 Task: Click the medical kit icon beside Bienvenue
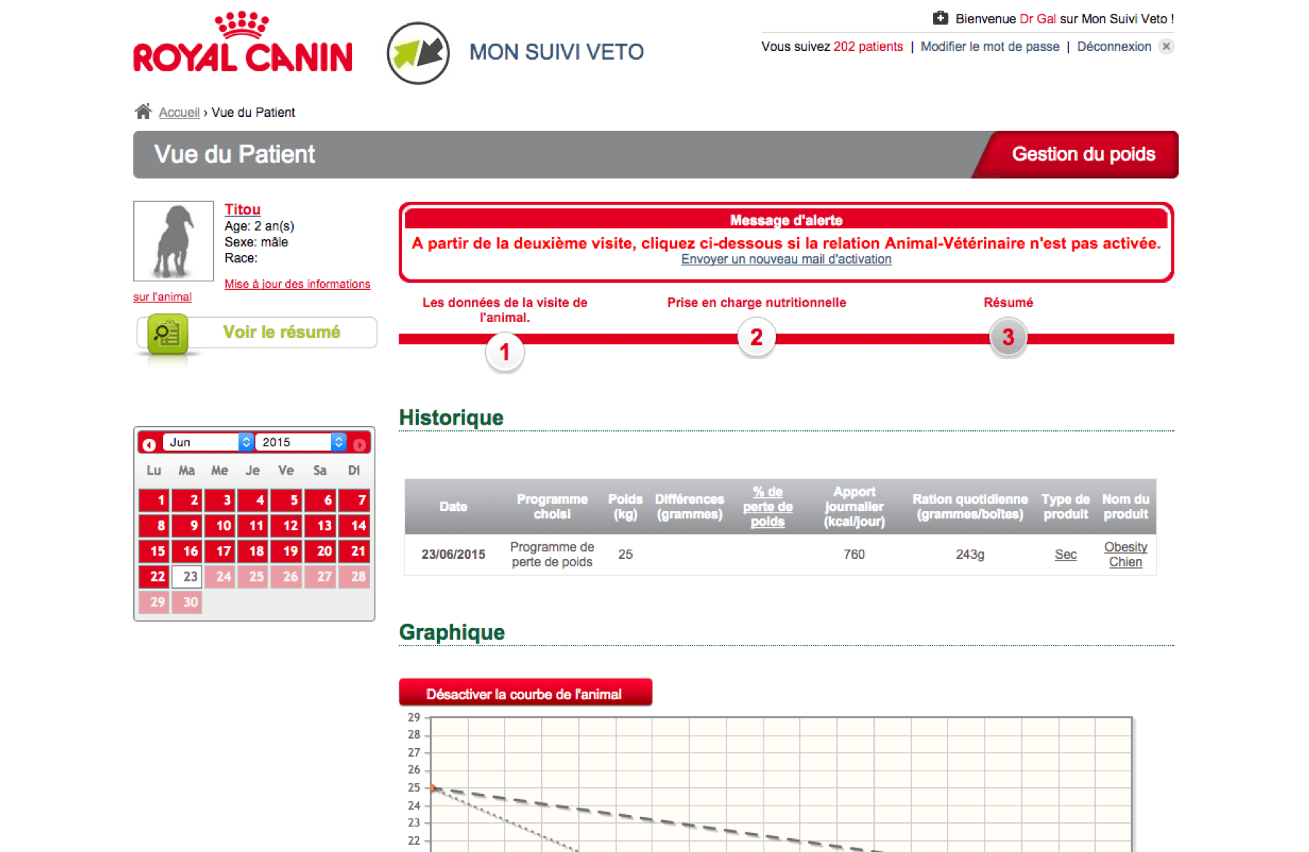click(x=940, y=18)
